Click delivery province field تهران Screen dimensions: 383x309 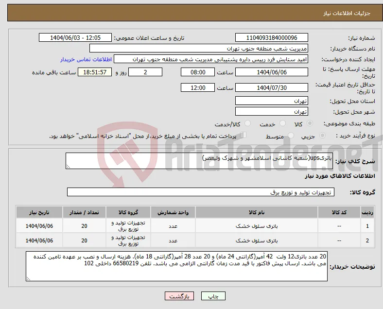(272, 101)
